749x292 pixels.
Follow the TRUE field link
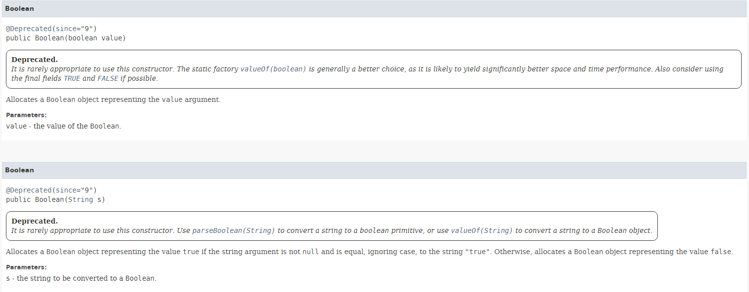(x=72, y=78)
